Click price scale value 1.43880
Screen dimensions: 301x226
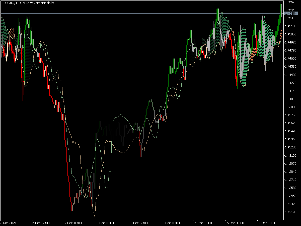click(291, 107)
